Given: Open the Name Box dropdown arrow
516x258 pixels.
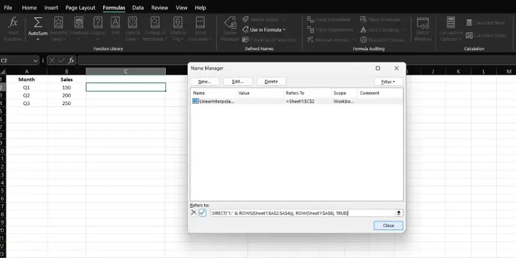Looking at the screenshot, I should click(x=35, y=61).
